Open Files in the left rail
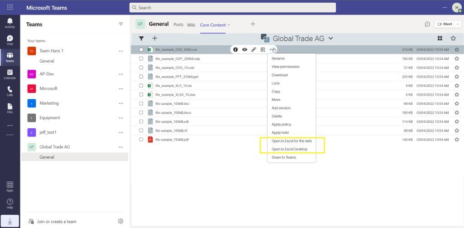Viewport: 464px width, 228px height. point(10,108)
